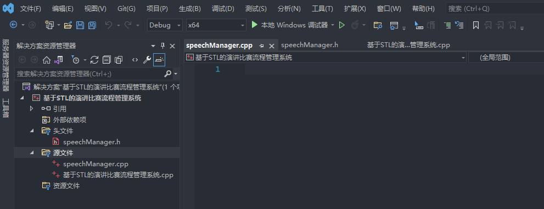Image resolution: width=544 pixels, height=209 pixels.
Task: Open the 服务器资源管理器 side tab
Action: [x=5, y=65]
